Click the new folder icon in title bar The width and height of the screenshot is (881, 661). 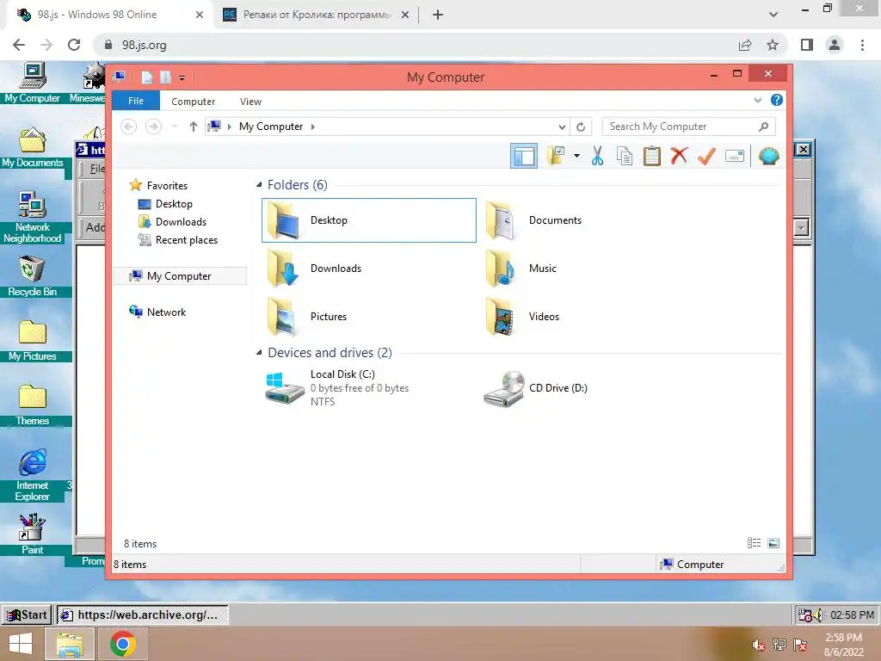point(165,77)
